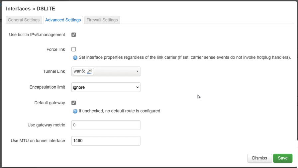Click the wan6 interface icon in Tunnel Link
This screenshot has width=298, height=168.
tap(89, 71)
